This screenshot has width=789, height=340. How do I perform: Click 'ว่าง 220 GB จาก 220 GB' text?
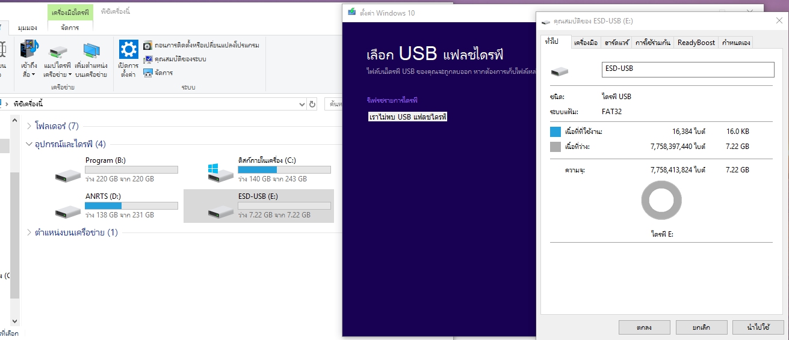[120, 179]
